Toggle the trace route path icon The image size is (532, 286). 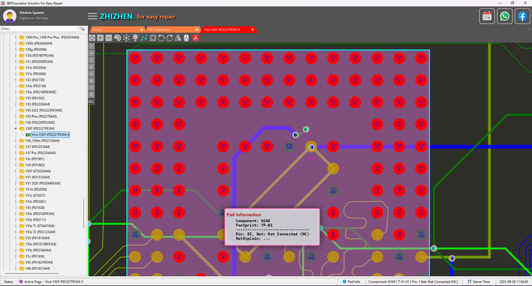pos(144,38)
